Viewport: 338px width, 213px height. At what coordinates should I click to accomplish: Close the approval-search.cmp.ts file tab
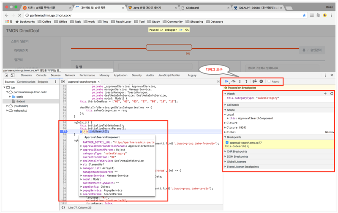(99, 82)
